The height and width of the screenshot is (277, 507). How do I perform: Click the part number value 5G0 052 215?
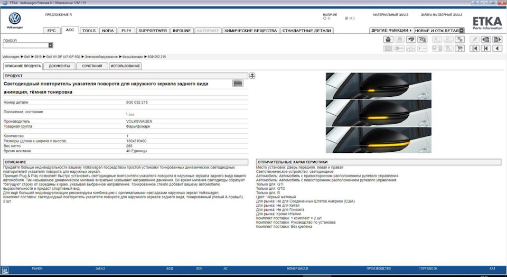click(137, 102)
